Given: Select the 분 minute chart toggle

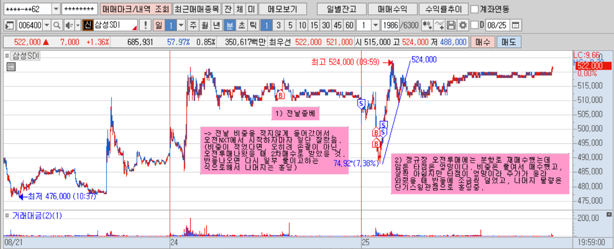Looking at the screenshot, I should coord(229,25).
